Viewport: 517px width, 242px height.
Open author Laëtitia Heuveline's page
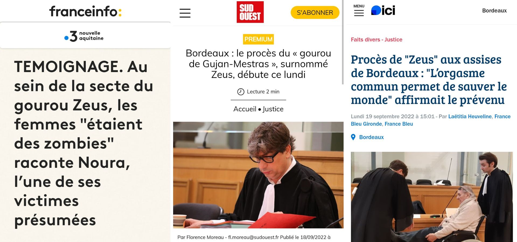[470, 116]
